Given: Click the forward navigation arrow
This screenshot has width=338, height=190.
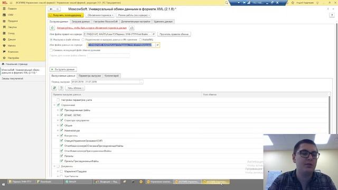Looking at the screenshot, I should coord(58,9).
